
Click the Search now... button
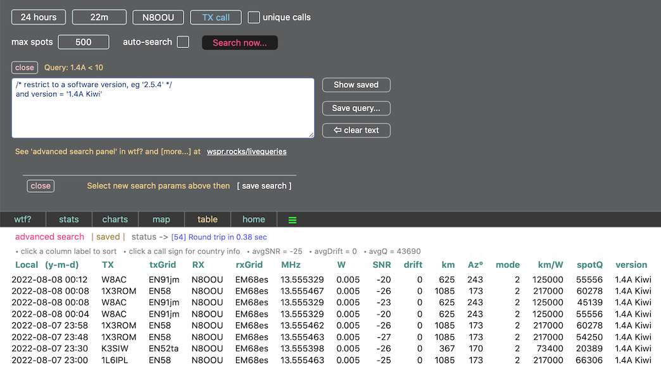coord(239,42)
